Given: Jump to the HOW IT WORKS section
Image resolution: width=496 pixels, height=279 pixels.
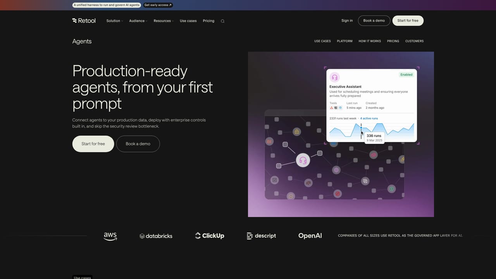Looking at the screenshot, I should pyautogui.click(x=370, y=41).
